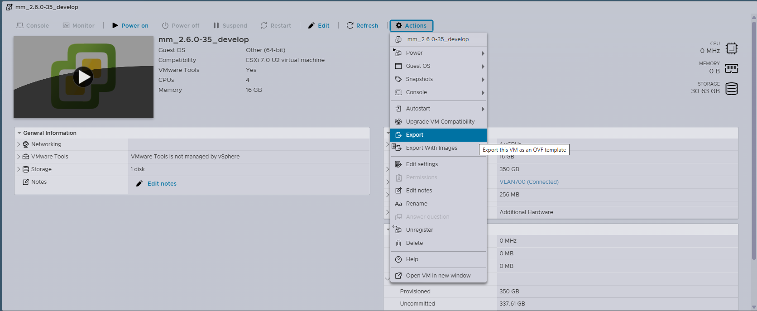
Task: Click the 'Additional Hardware' text
Action: point(526,212)
